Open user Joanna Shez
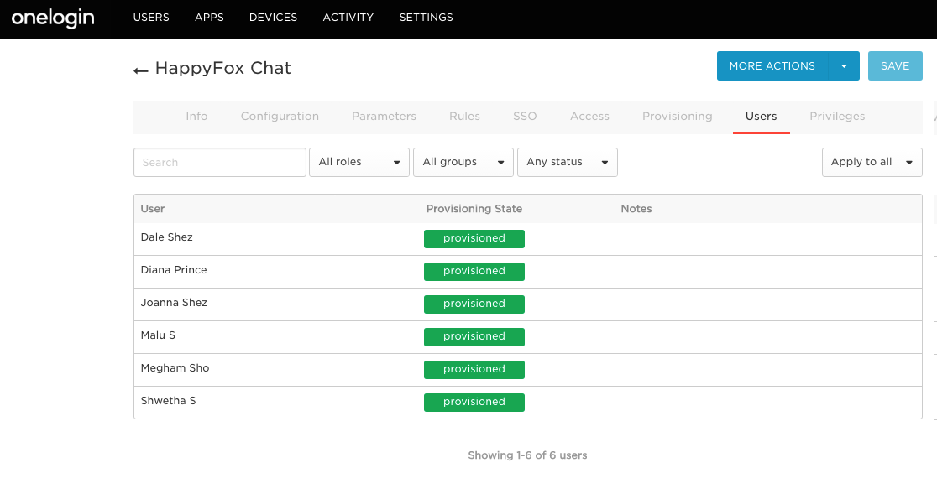This screenshot has height=494, width=937. [x=174, y=303]
